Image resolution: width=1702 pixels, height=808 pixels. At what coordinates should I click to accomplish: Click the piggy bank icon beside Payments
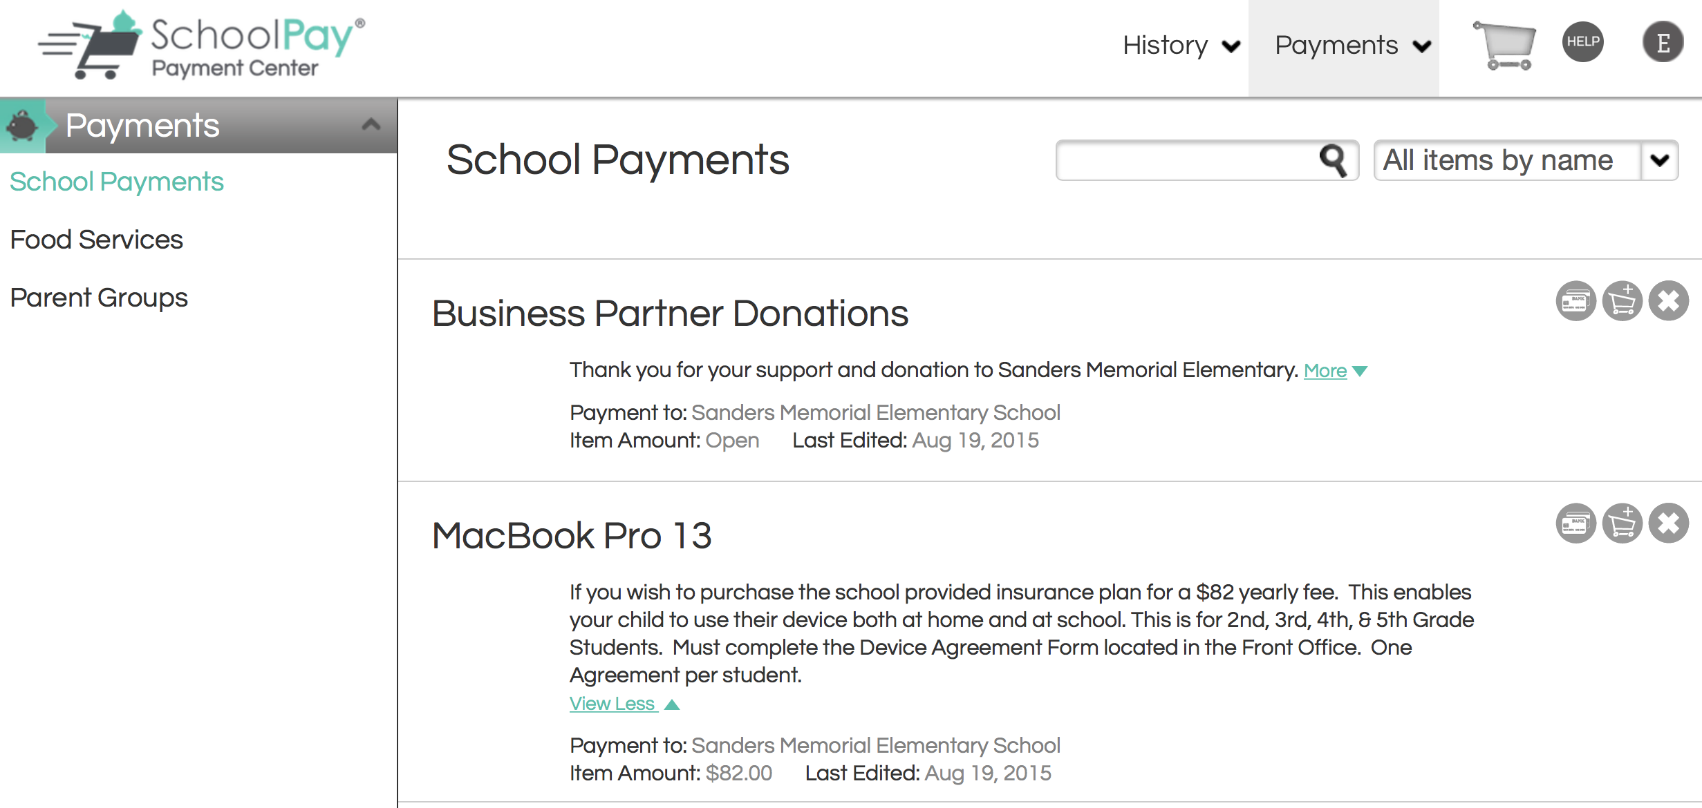pos(24,126)
